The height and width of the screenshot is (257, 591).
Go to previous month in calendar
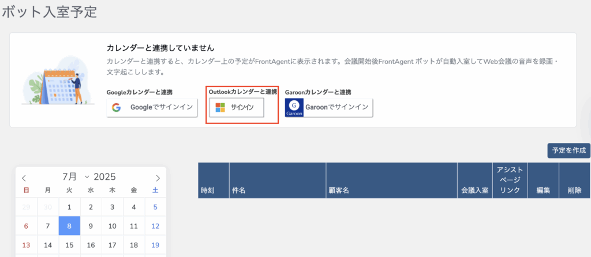pos(24,178)
